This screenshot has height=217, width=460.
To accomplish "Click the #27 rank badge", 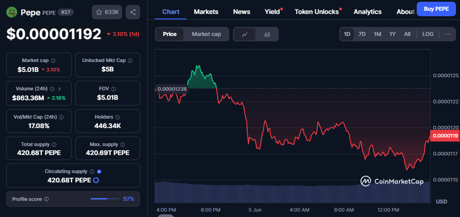I will 66,12.
